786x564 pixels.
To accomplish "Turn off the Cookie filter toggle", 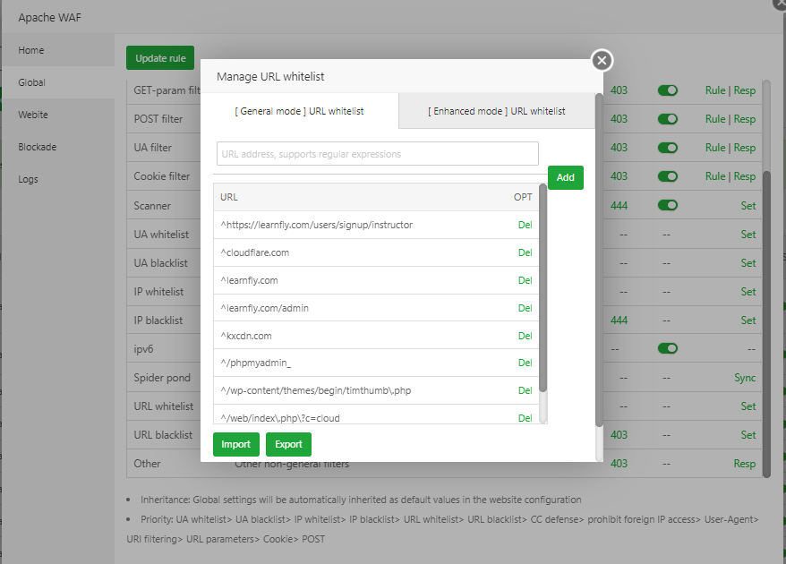I will 668,176.
